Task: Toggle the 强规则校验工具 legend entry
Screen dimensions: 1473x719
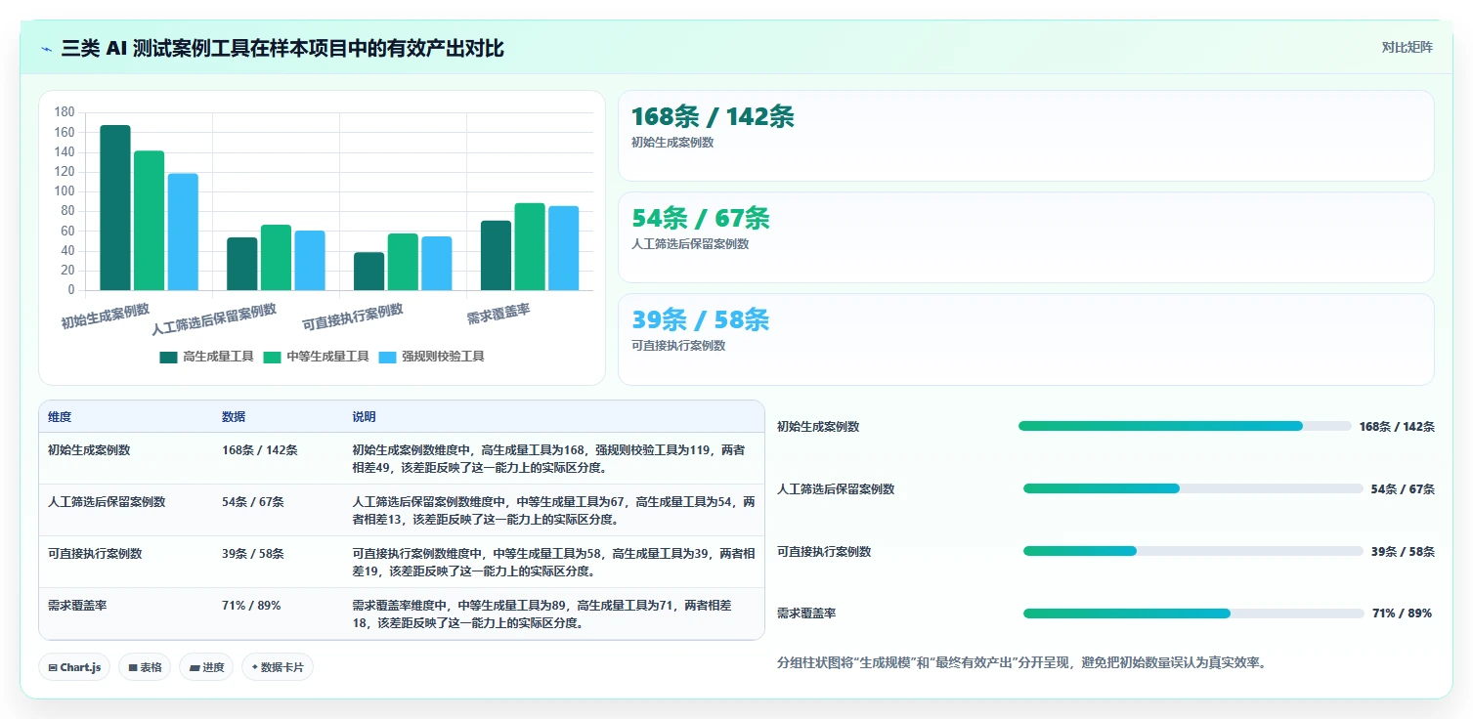Action: pyautogui.click(x=431, y=357)
